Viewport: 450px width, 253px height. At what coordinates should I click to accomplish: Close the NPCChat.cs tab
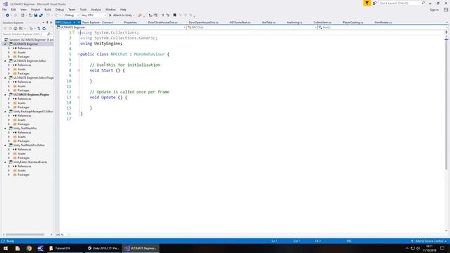point(79,22)
